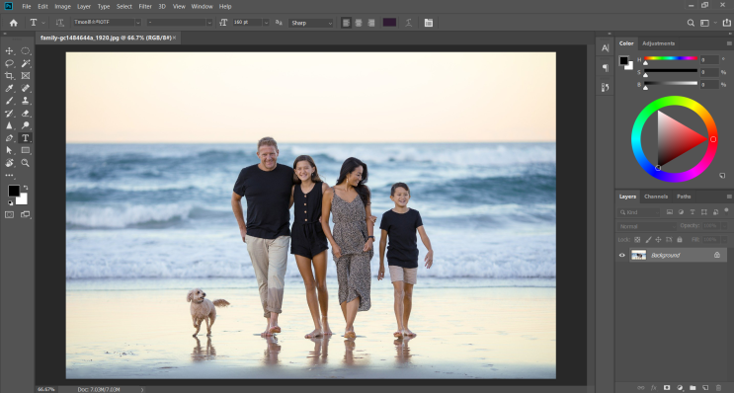Select the Brush tool
The height and width of the screenshot is (393, 734).
click(x=9, y=101)
